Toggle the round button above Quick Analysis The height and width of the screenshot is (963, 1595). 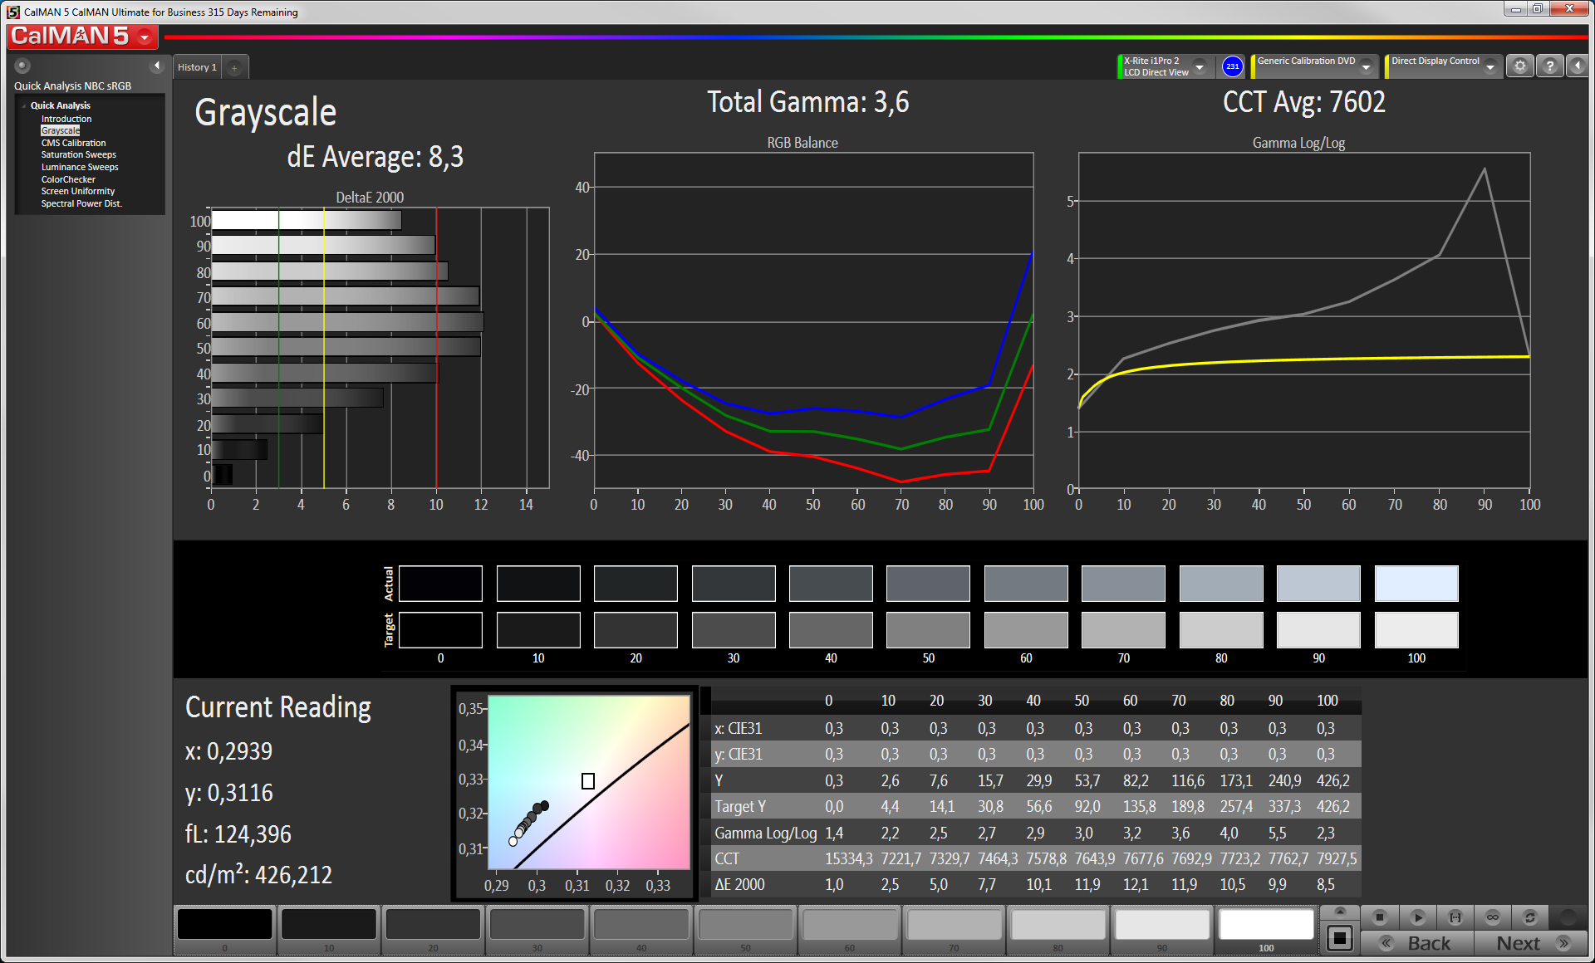(x=22, y=66)
